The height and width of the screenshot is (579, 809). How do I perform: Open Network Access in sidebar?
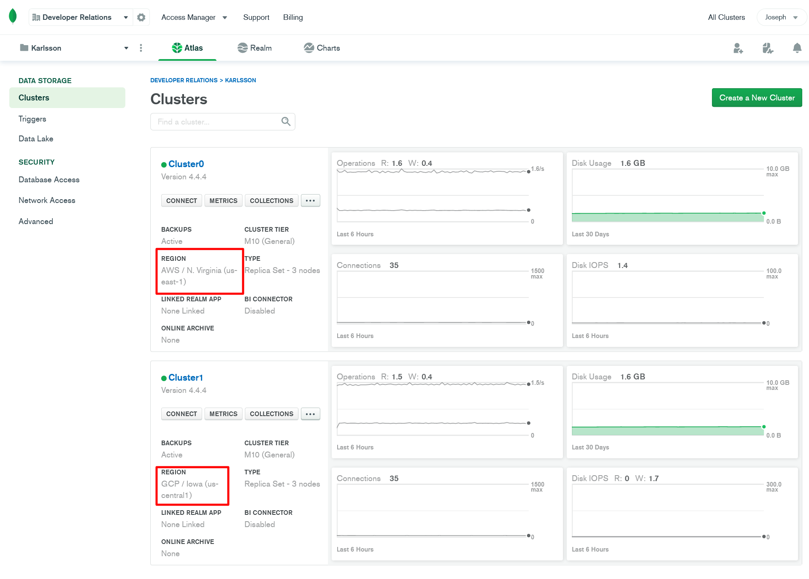pos(47,200)
